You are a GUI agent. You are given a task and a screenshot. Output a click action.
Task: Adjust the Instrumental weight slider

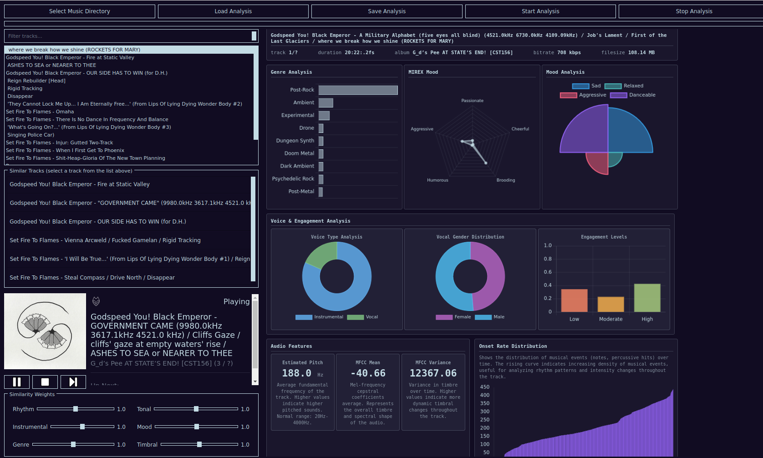click(x=82, y=427)
